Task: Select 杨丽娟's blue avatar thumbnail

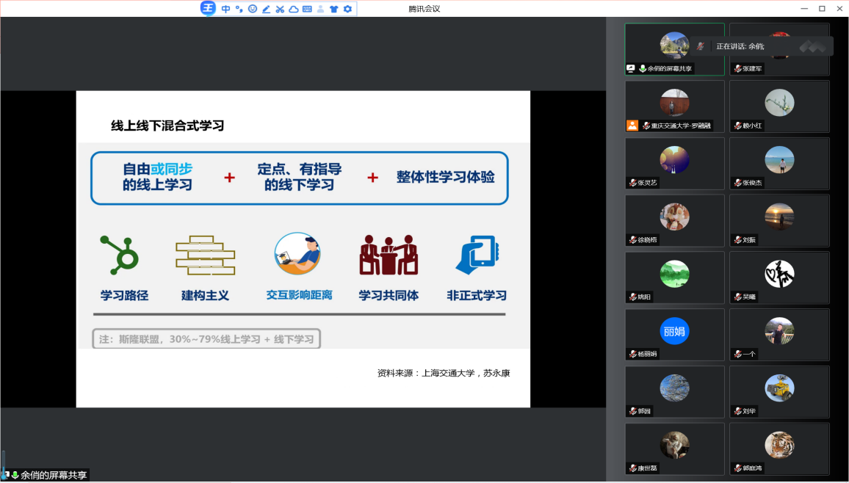Action: click(674, 330)
